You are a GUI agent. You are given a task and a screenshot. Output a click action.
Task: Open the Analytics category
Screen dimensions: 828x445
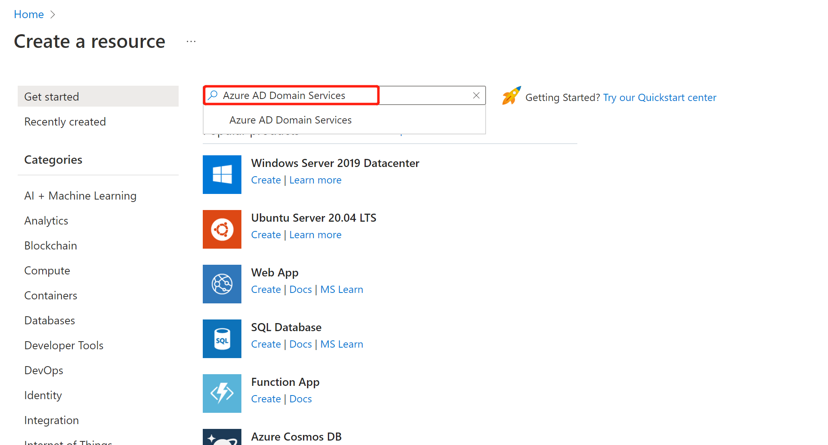click(x=46, y=220)
